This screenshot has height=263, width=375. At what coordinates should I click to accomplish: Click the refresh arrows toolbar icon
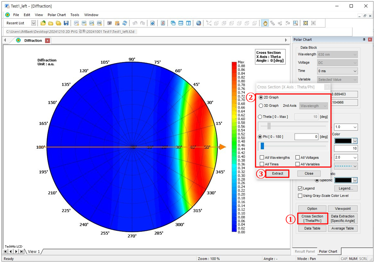(125, 23)
